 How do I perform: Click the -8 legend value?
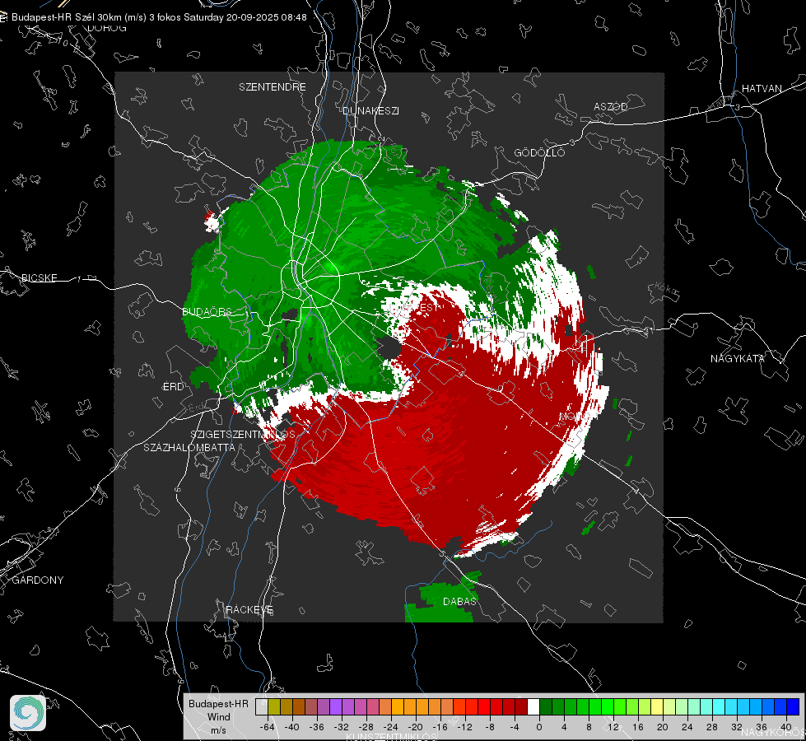point(489,727)
